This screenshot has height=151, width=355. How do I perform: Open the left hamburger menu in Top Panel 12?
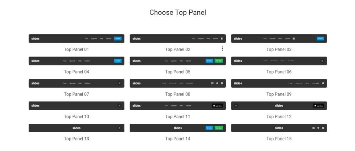coord(236,105)
